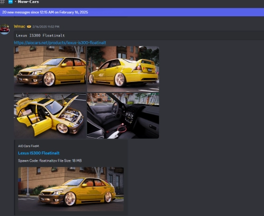Click the Lexus IS300 Floatinalt code block
Screen dimensions: 264x216
pos(139,35)
